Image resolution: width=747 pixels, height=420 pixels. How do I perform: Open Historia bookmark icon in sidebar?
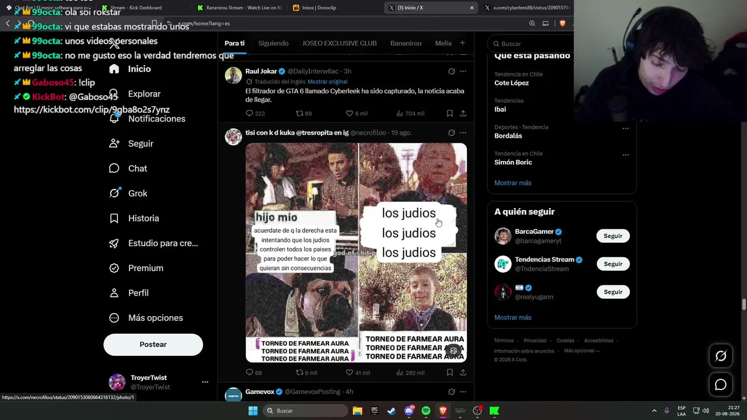(x=114, y=218)
